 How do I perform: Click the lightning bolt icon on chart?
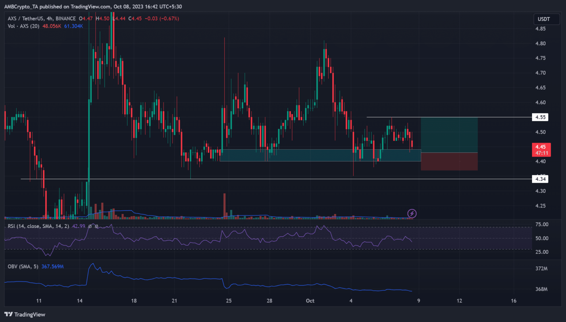coord(412,213)
